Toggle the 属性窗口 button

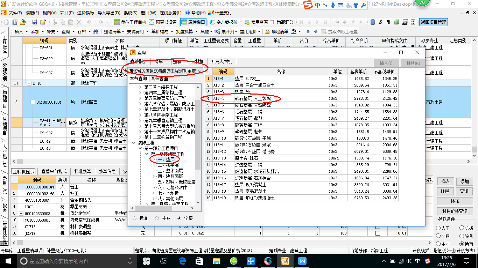click(x=193, y=22)
